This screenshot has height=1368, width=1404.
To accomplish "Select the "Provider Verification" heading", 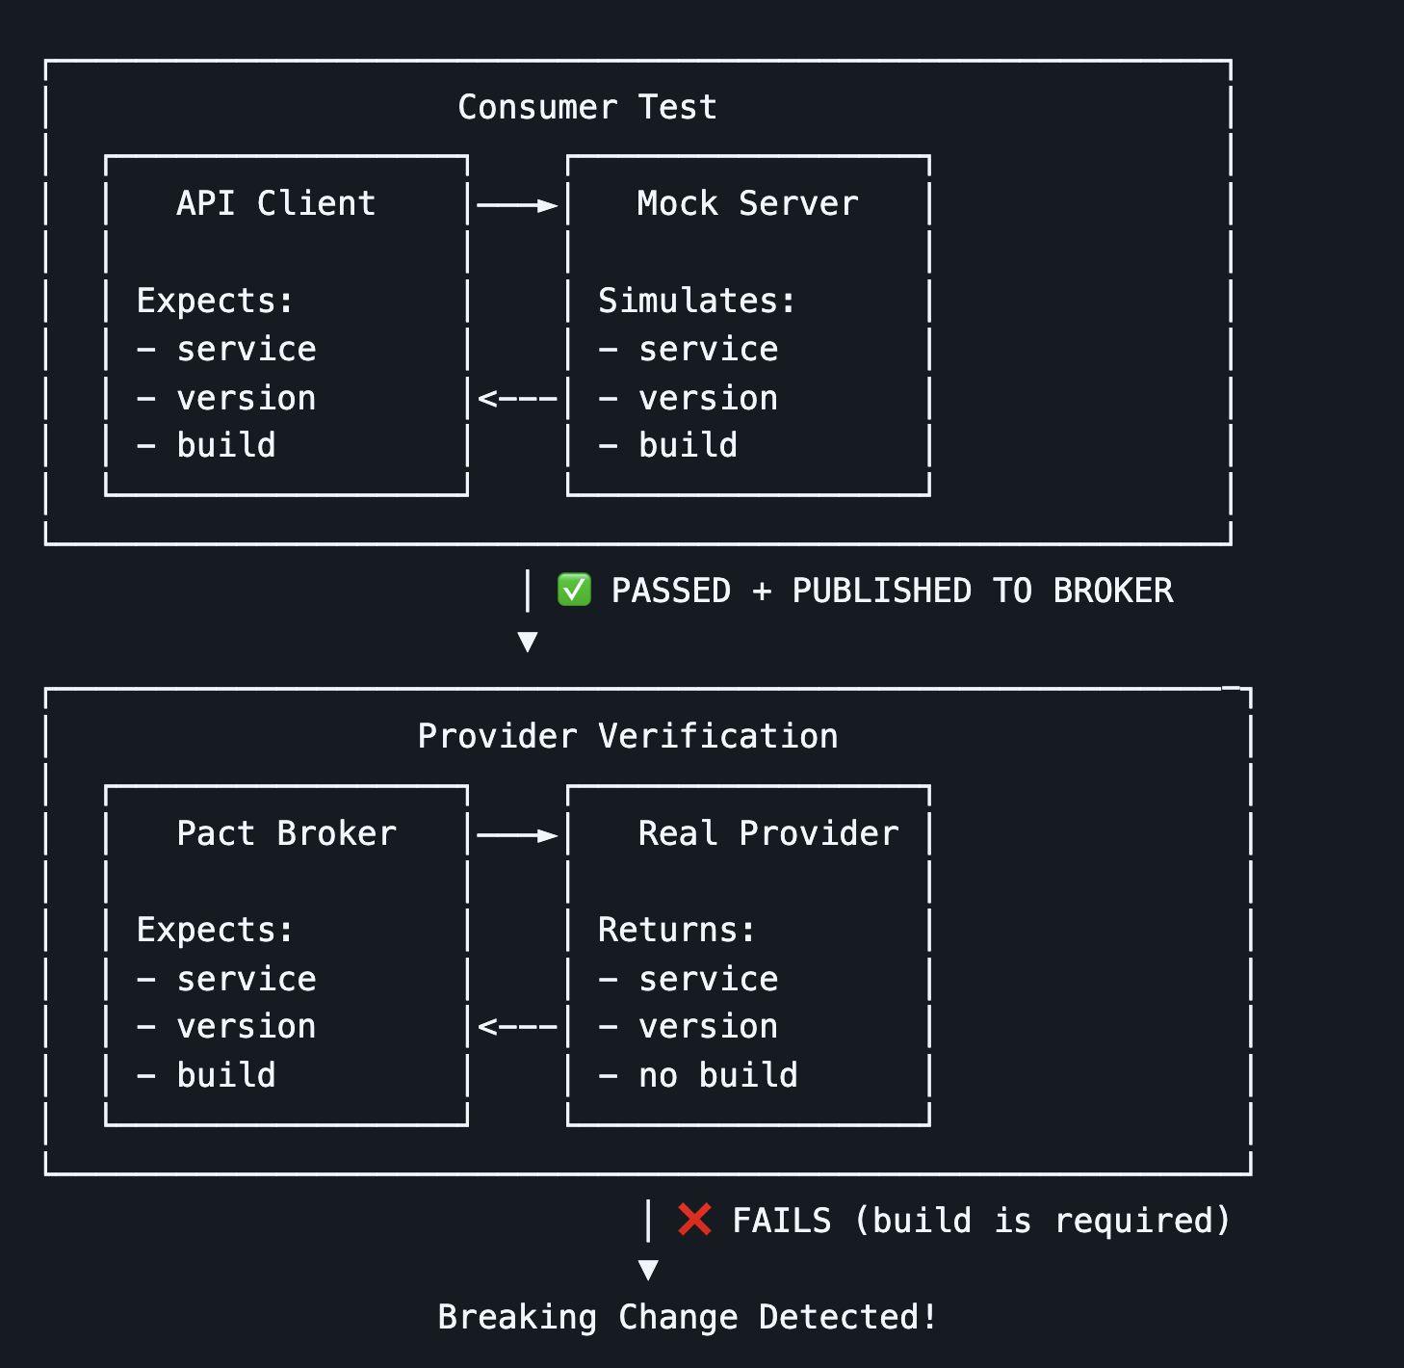I will click(628, 736).
